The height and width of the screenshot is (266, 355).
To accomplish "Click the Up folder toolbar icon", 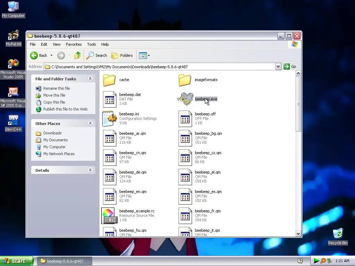I will coord(78,55).
